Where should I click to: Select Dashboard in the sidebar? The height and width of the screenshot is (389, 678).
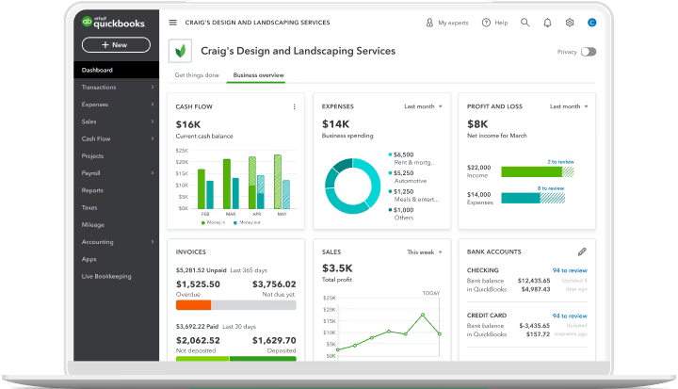(x=117, y=70)
